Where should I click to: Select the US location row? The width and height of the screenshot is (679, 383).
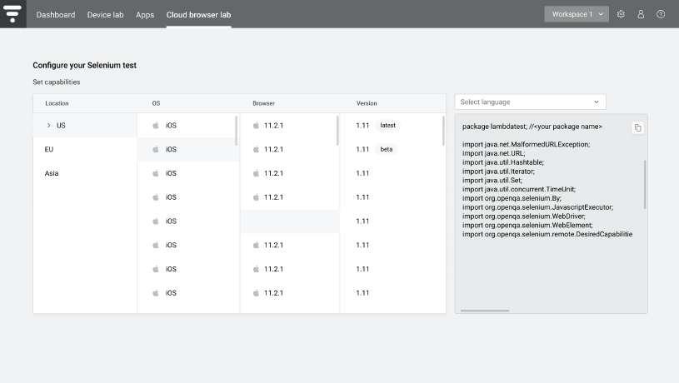coord(85,126)
